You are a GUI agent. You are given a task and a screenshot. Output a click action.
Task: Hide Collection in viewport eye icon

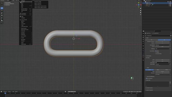(x=169, y=2)
